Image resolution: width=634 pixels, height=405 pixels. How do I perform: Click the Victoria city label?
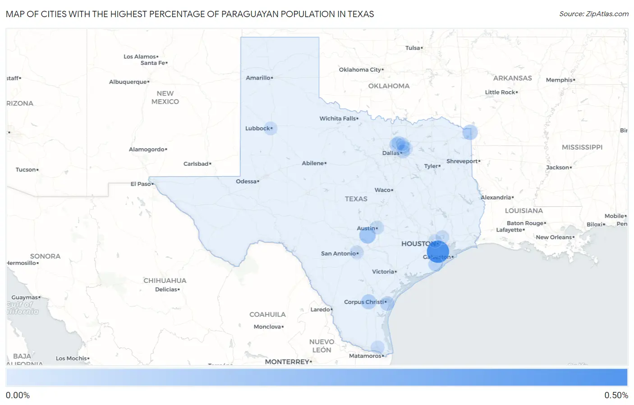[x=383, y=272]
